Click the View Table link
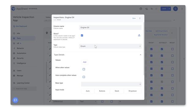Image resolution: width=196 pixels, height=110 pixels. [x=149, y=31]
